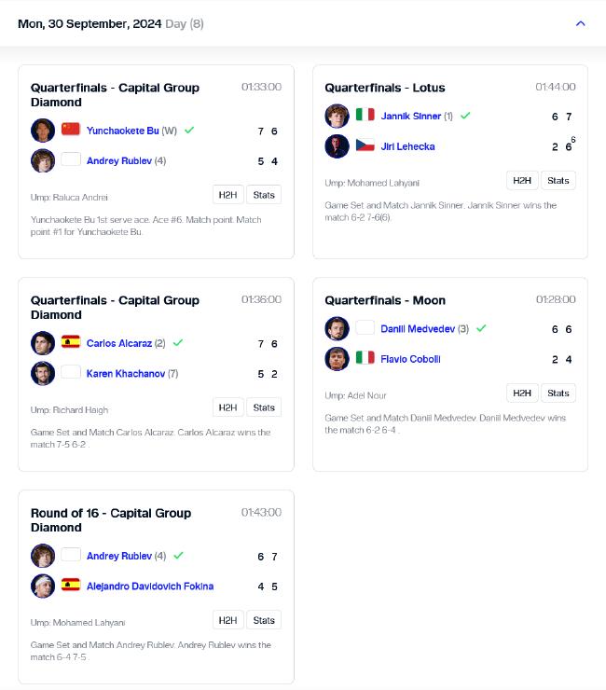The height and width of the screenshot is (690, 606).
Task: Open Stats for Rublev vs Davidovich Fokina
Action: (264, 620)
